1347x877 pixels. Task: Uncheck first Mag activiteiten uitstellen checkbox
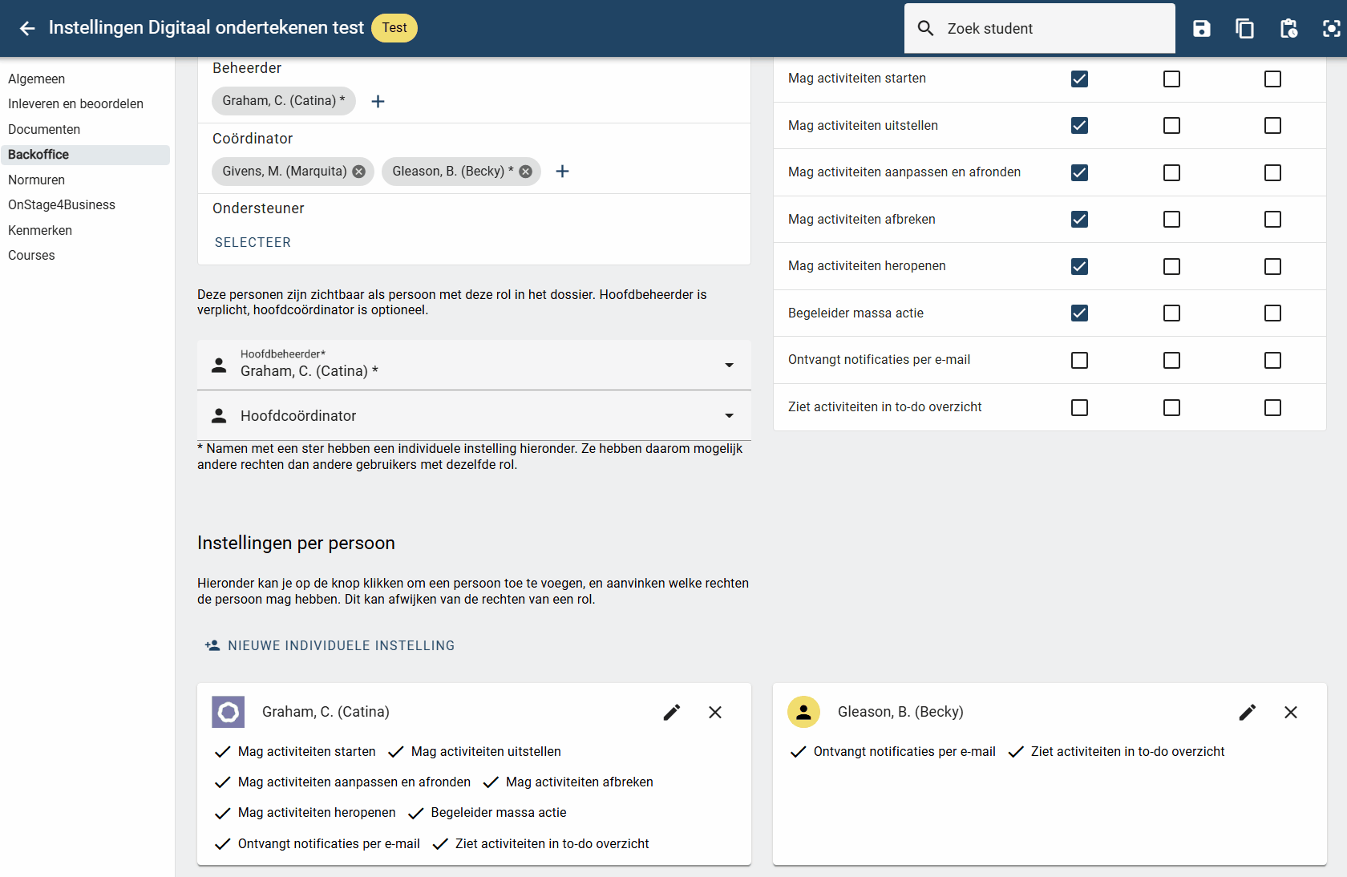1080,126
